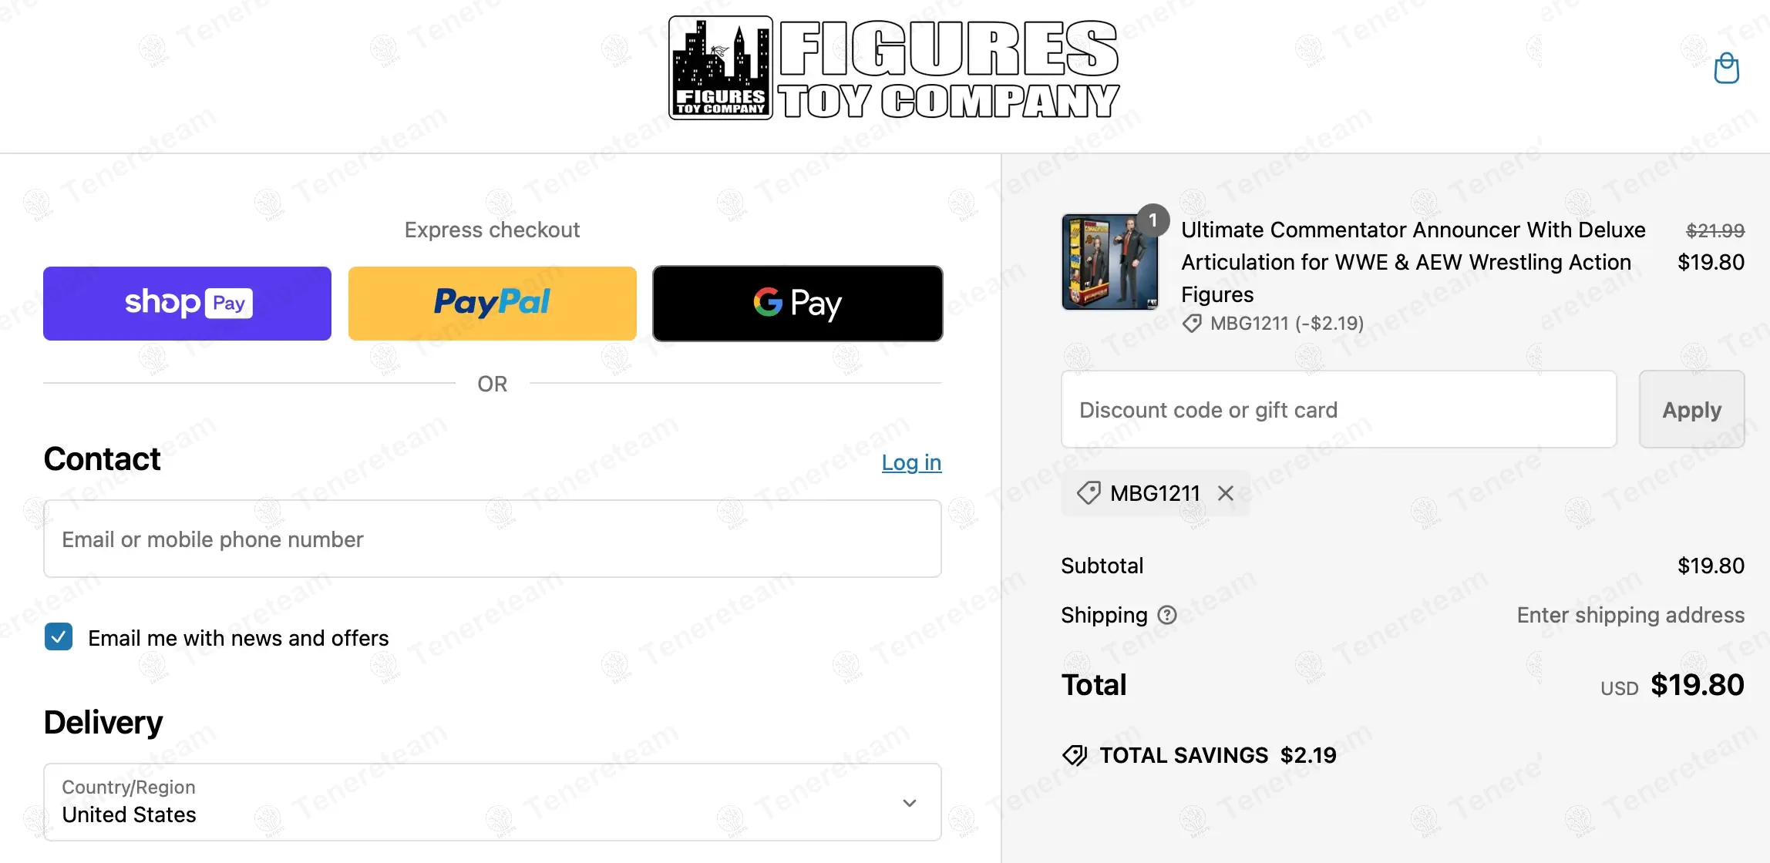Click the applied MBG1211 coupon chip
The height and width of the screenshot is (863, 1770).
(x=1155, y=493)
